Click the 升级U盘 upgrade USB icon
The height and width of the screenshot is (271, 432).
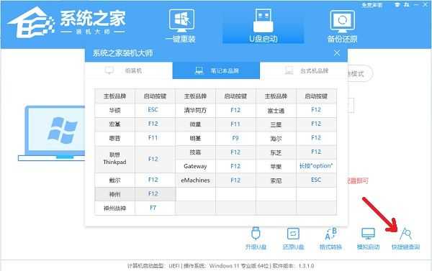[x=256, y=239]
